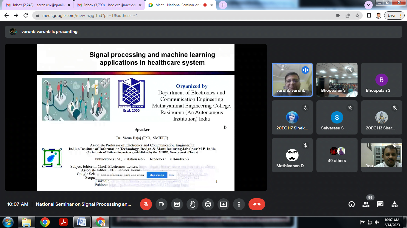
Task: Click Hide on the sharing banner
Action: (x=172, y=175)
